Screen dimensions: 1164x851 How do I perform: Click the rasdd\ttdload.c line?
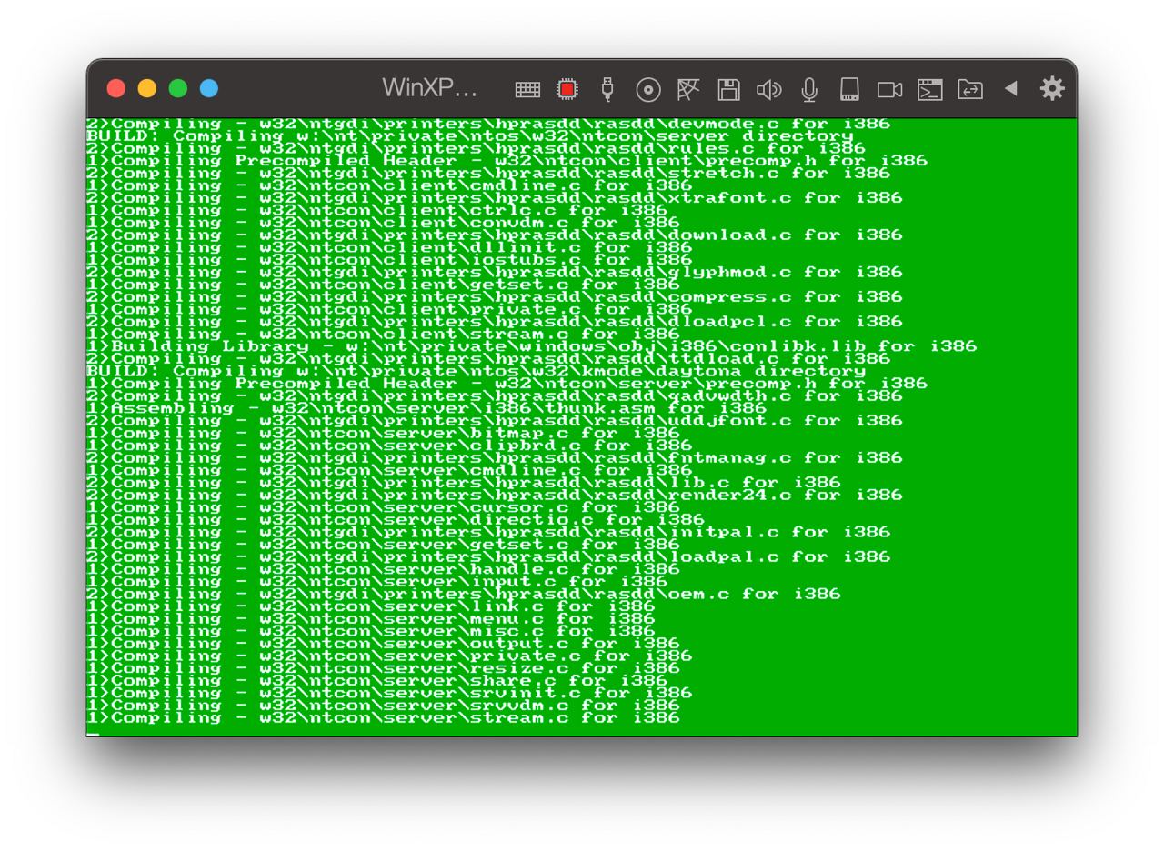[488, 358]
